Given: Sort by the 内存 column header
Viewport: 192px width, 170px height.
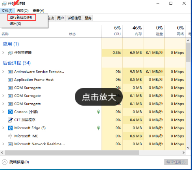Looking at the screenshot, I should [133, 31].
